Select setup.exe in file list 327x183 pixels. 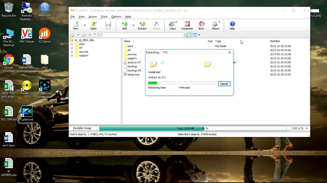coord(133,74)
